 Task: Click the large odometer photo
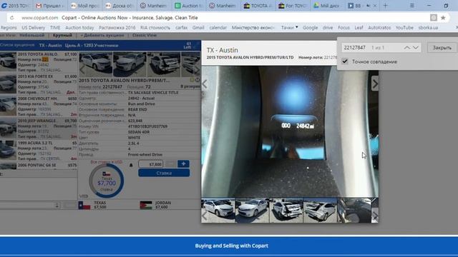click(290, 131)
